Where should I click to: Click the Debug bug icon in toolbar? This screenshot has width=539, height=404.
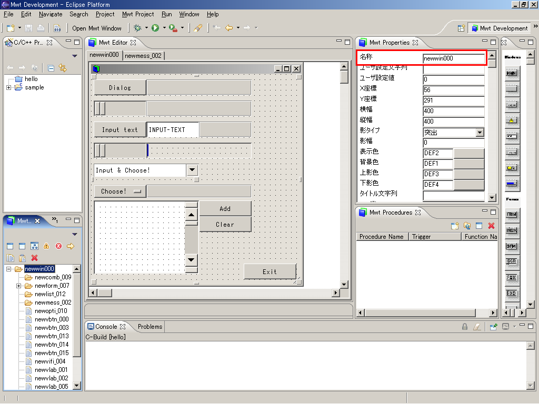(x=137, y=28)
